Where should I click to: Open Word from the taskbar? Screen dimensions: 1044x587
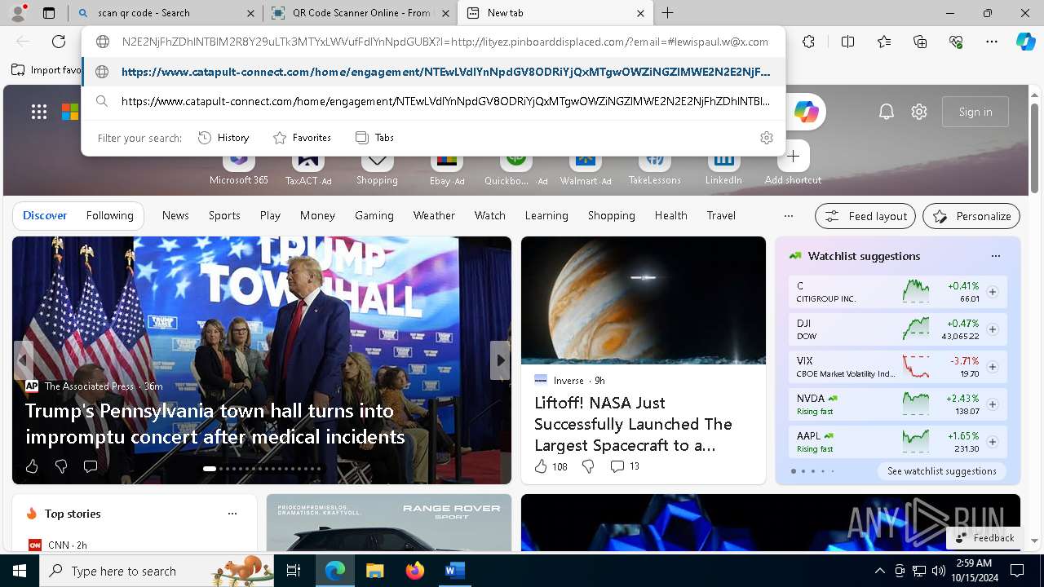(x=454, y=571)
